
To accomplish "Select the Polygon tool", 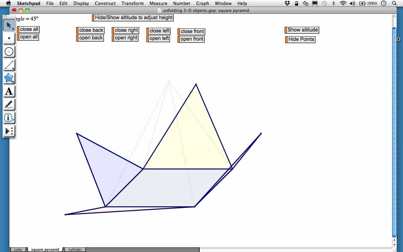I will click(9, 78).
